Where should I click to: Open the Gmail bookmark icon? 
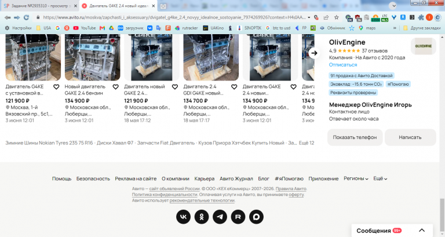point(102,28)
